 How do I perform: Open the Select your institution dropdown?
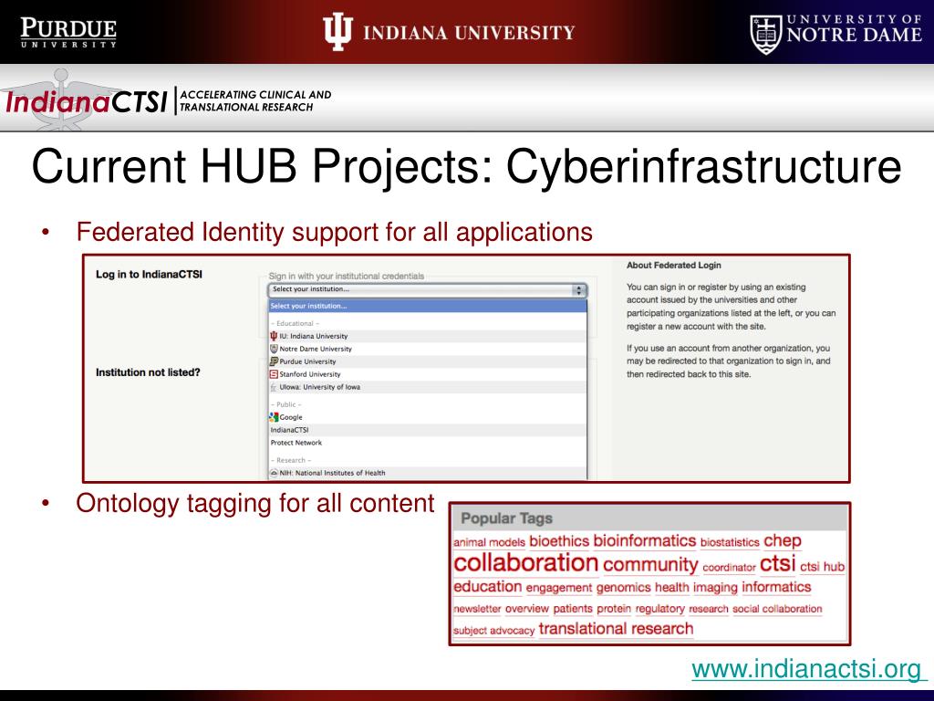click(x=427, y=289)
